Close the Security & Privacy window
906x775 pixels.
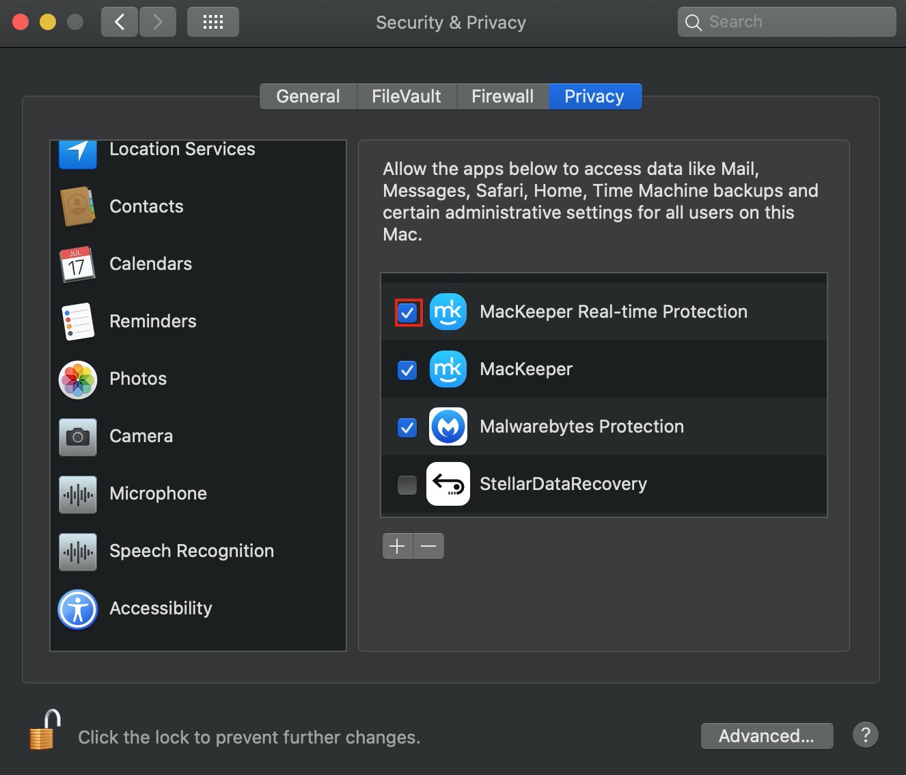[x=20, y=22]
